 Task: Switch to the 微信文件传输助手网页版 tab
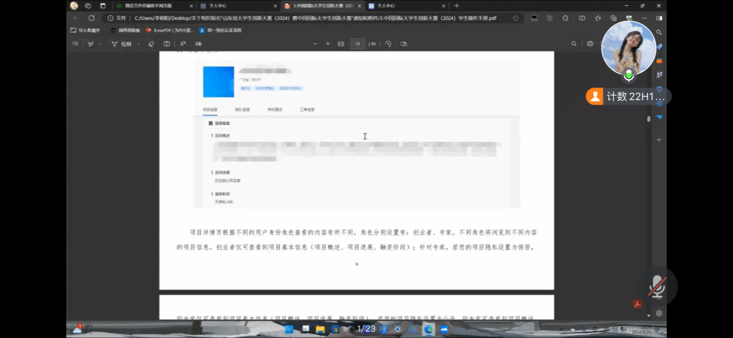153,6
